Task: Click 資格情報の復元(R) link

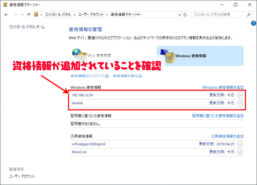Action: (127, 76)
